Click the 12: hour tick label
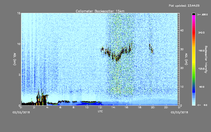 pyautogui.click(x=100, y=107)
